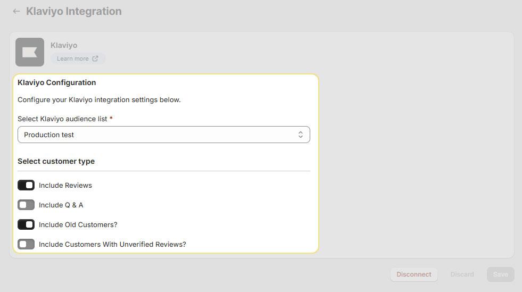Image resolution: width=522 pixels, height=292 pixels.
Task: Click the Select Klaviyo audience list label
Action: pos(62,119)
